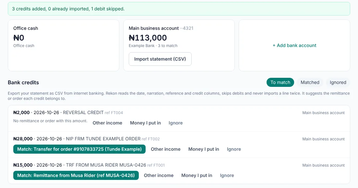This screenshot has width=358, height=188.
Task: Ignore the REVERSAL CREDIT line
Action: (175, 123)
